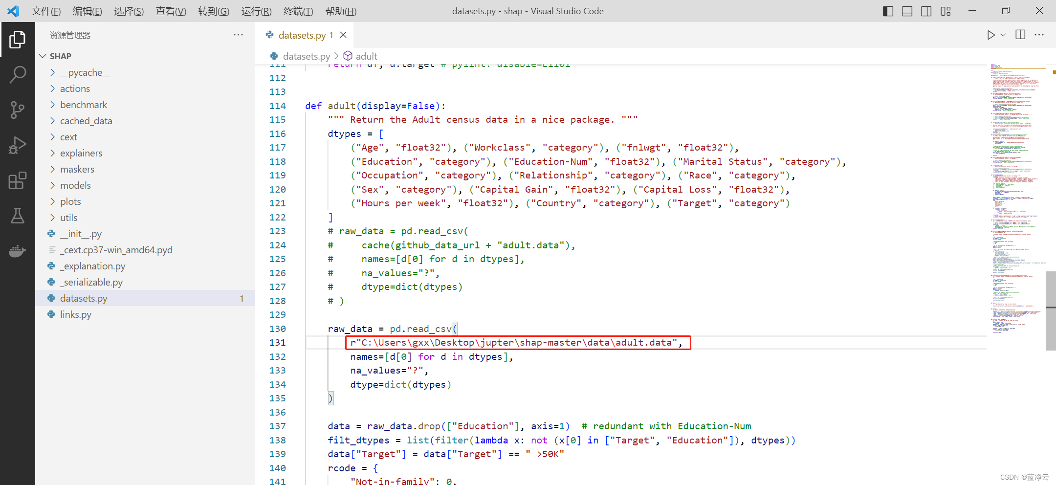1056x485 pixels.
Task: Click the 资源管理器 panel title
Action: tap(70, 35)
